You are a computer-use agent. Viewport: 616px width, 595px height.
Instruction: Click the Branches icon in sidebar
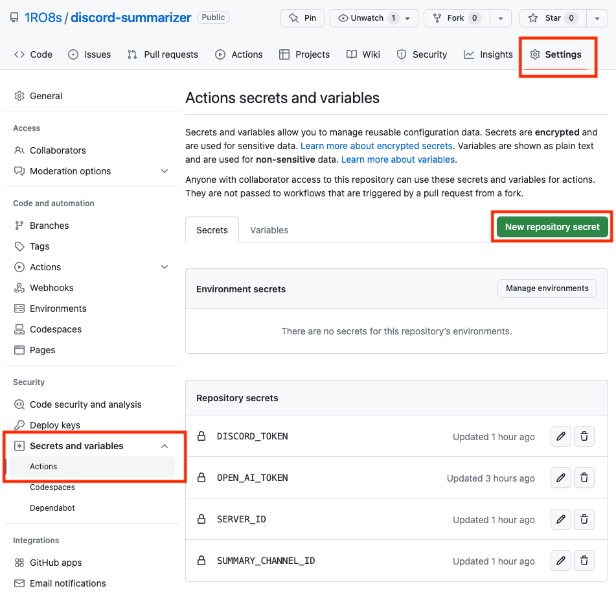point(19,226)
